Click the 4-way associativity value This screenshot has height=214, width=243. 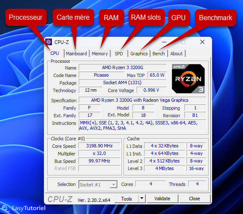pos(196,153)
